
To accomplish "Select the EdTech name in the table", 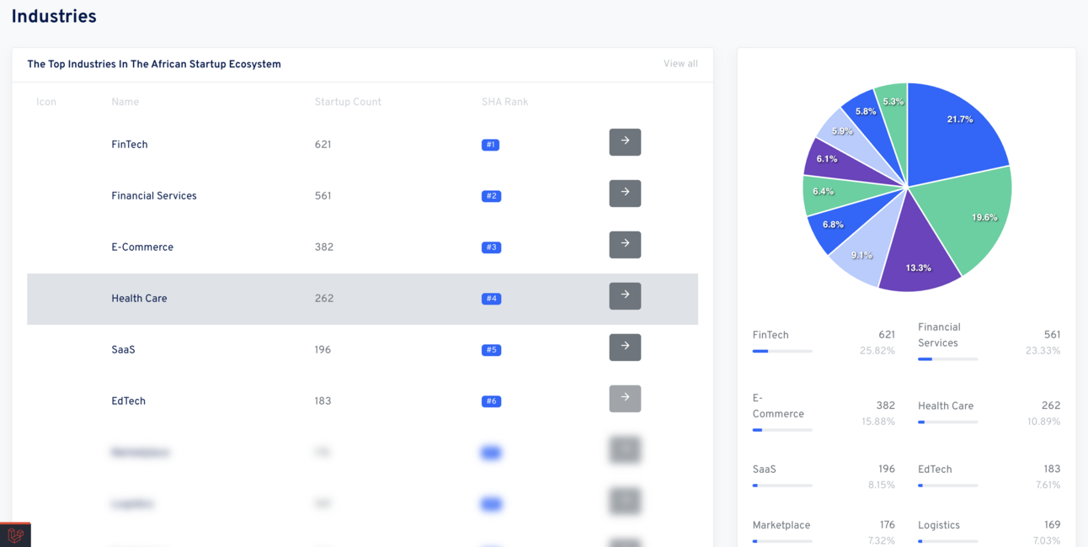I will click(128, 401).
